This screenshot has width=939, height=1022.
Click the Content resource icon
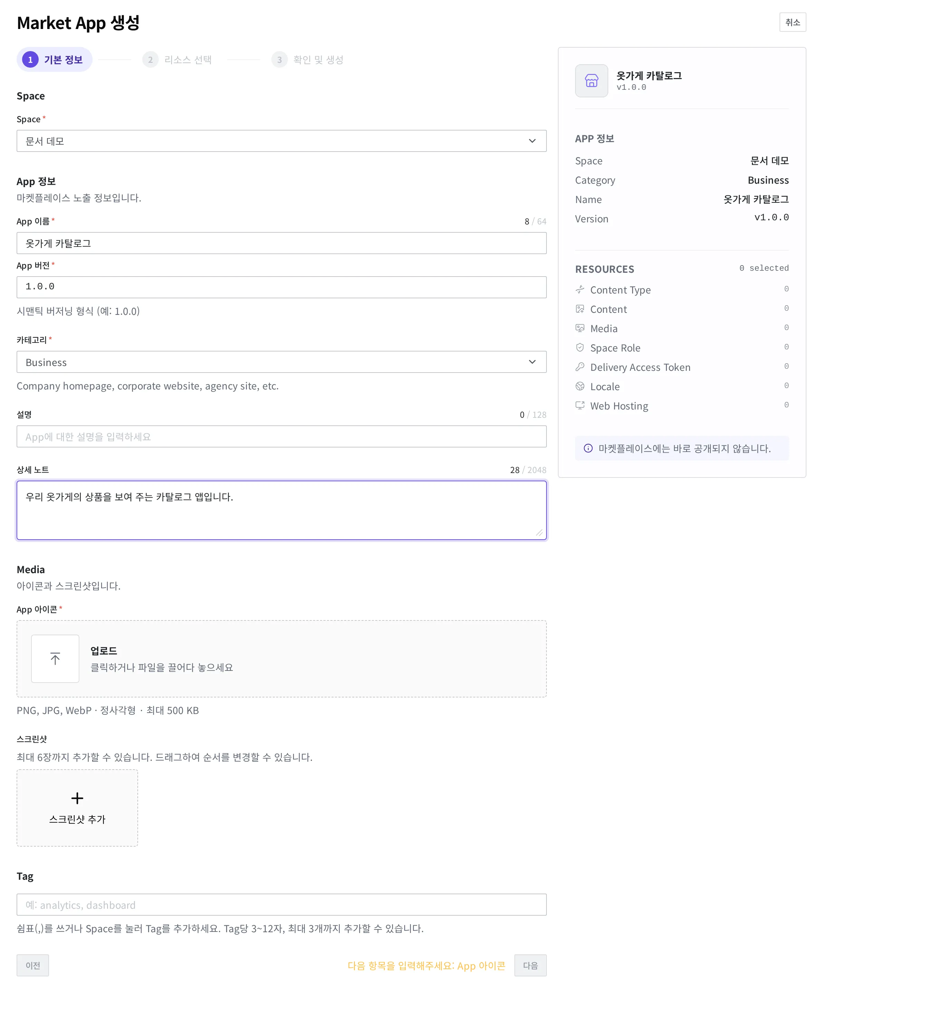click(x=580, y=309)
